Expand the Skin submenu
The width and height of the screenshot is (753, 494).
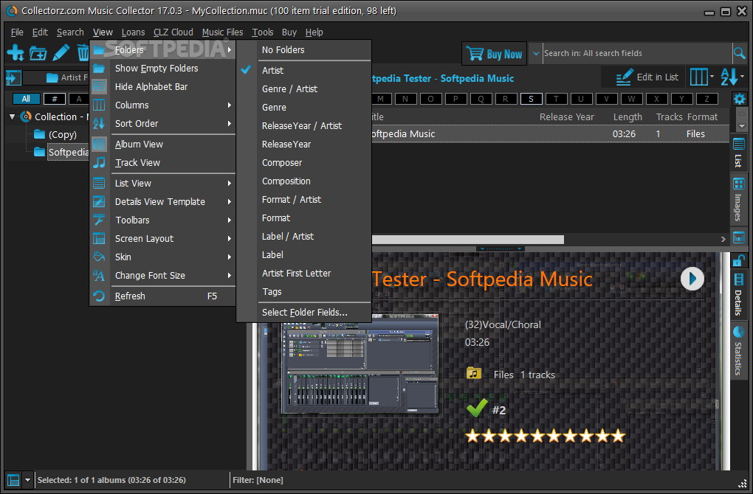pos(163,257)
